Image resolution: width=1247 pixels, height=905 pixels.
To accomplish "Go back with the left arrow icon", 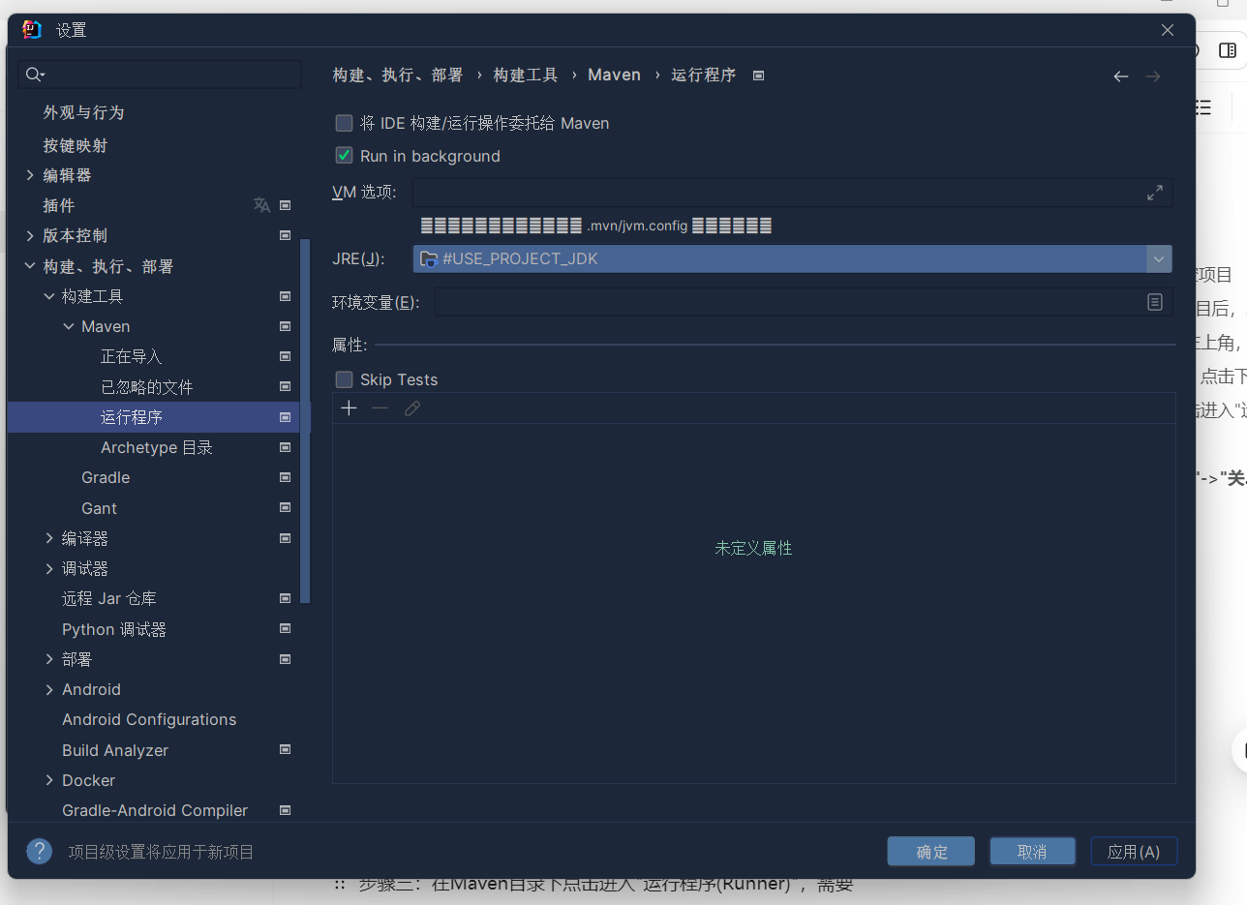I will click(1121, 76).
